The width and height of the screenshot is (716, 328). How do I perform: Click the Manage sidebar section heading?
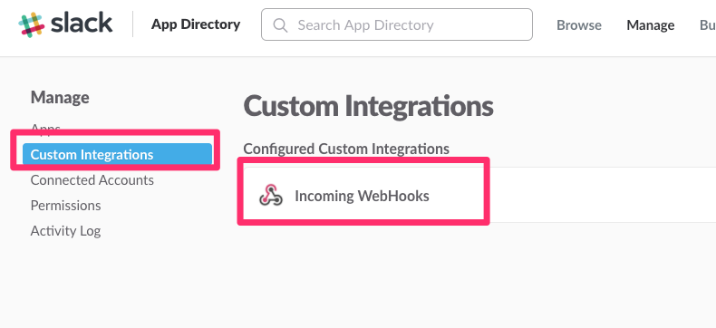pyautogui.click(x=60, y=98)
